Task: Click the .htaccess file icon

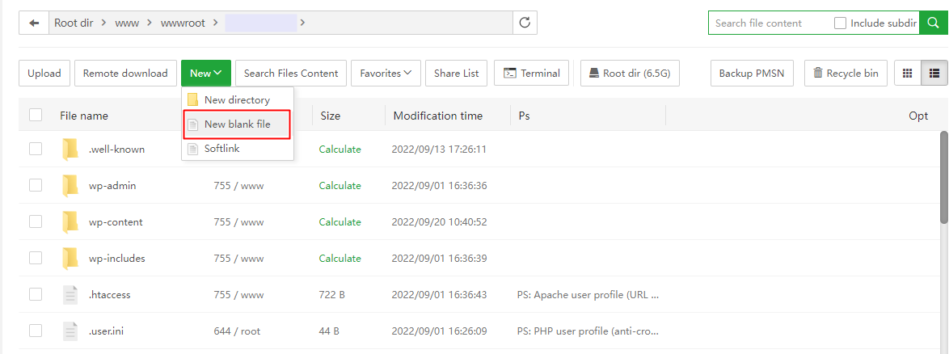Action: (70, 295)
